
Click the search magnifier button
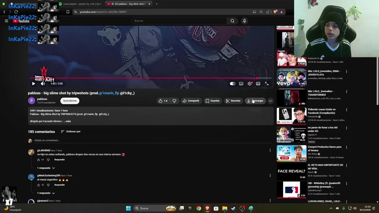[x=232, y=21]
